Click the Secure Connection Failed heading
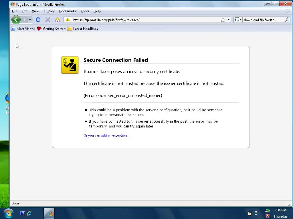This screenshot has height=219, width=293. [x=116, y=60]
